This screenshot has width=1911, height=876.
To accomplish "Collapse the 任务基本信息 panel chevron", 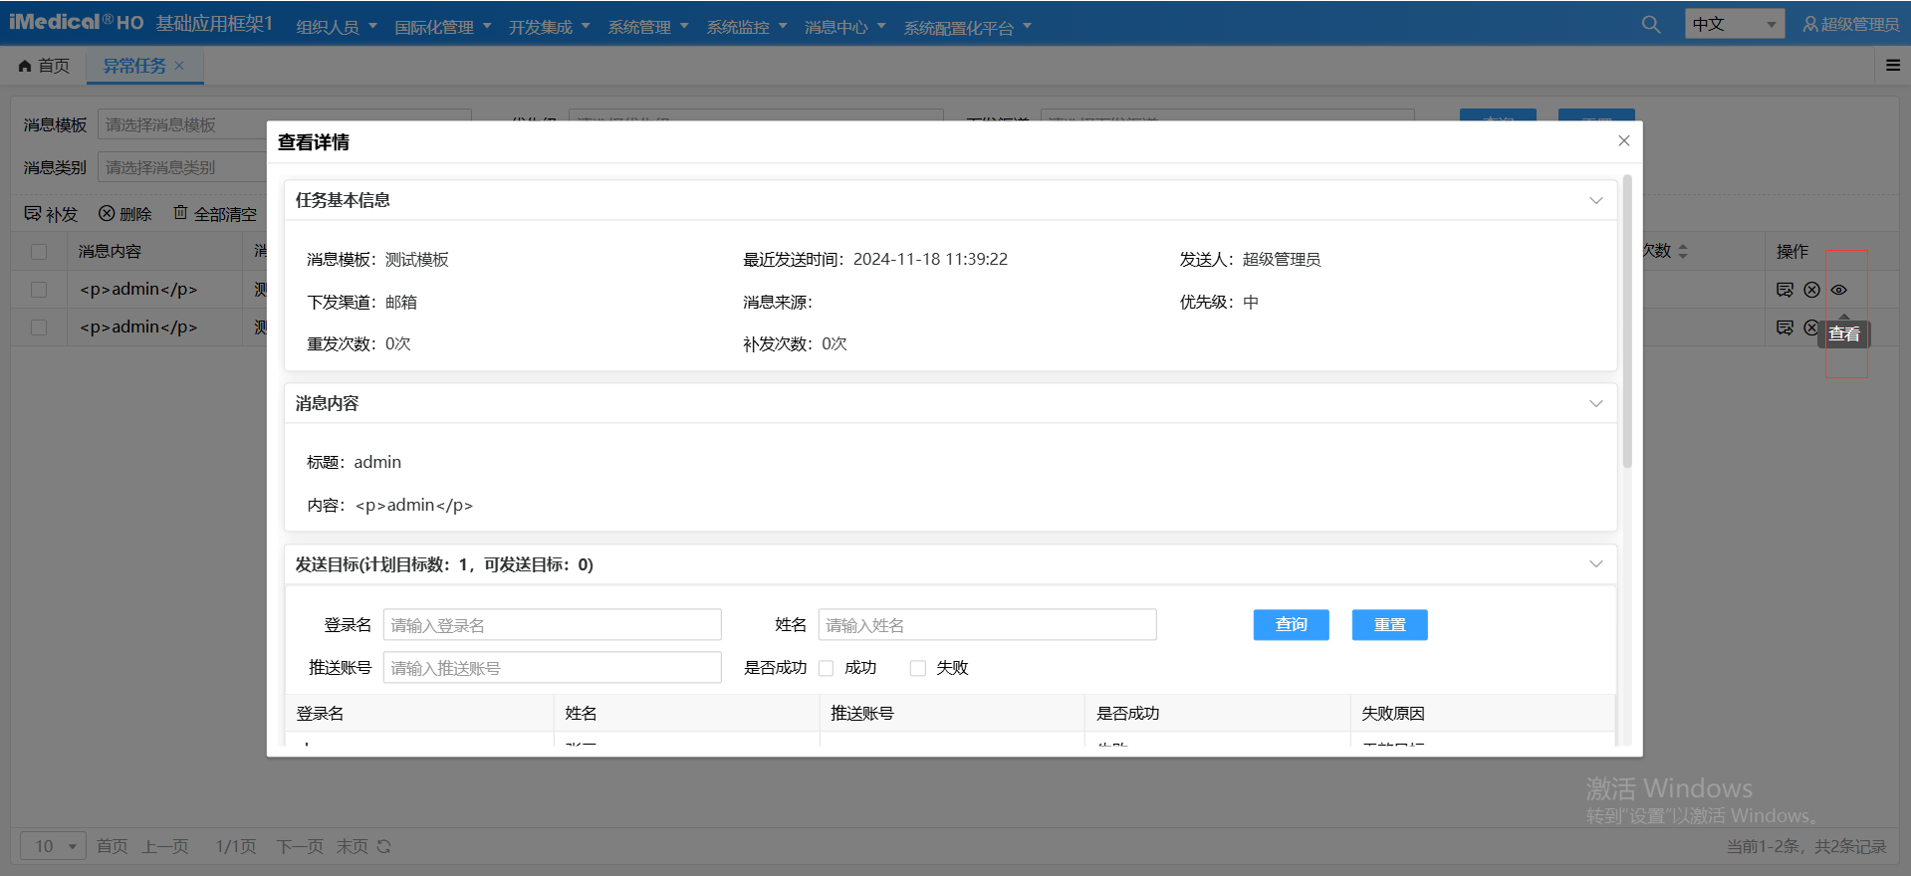I will (x=1595, y=200).
